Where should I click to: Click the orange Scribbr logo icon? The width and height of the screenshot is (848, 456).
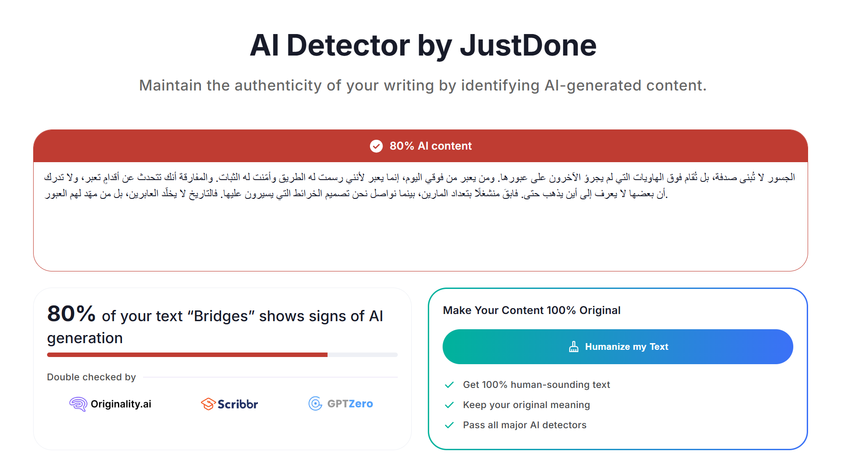(x=208, y=404)
